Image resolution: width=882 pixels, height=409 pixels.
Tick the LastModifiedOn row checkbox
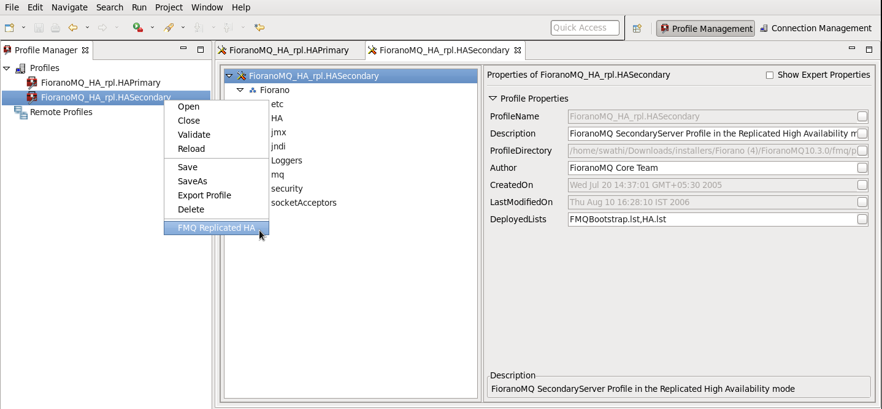[862, 202]
